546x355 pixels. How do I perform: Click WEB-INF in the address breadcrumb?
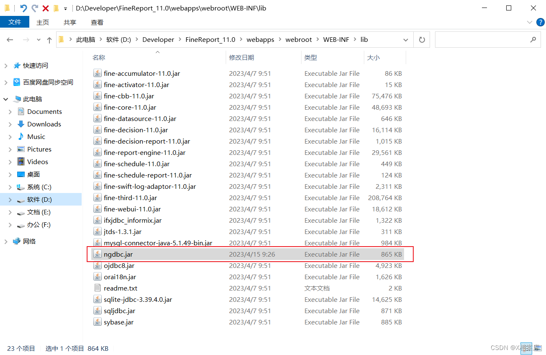point(336,39)
